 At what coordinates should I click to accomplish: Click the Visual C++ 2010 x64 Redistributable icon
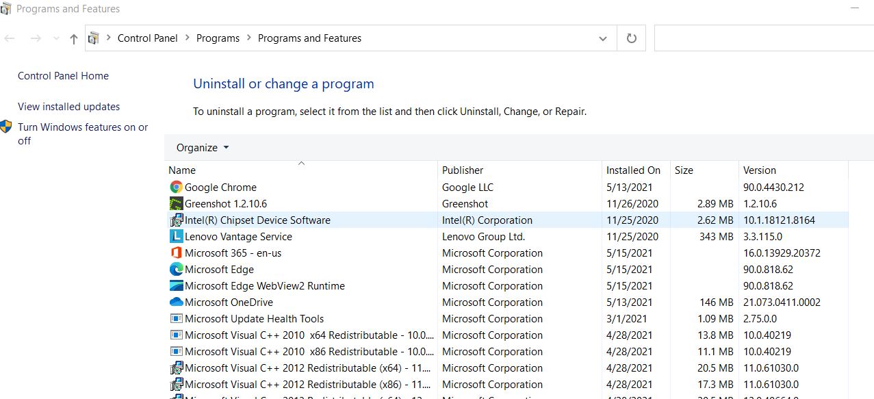coord(176,335)
